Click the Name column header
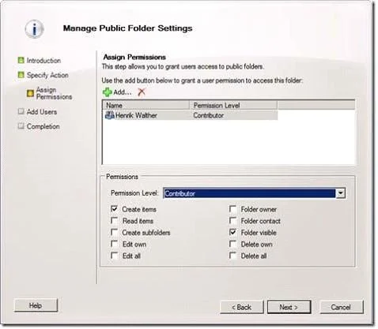 coord(146,105)
